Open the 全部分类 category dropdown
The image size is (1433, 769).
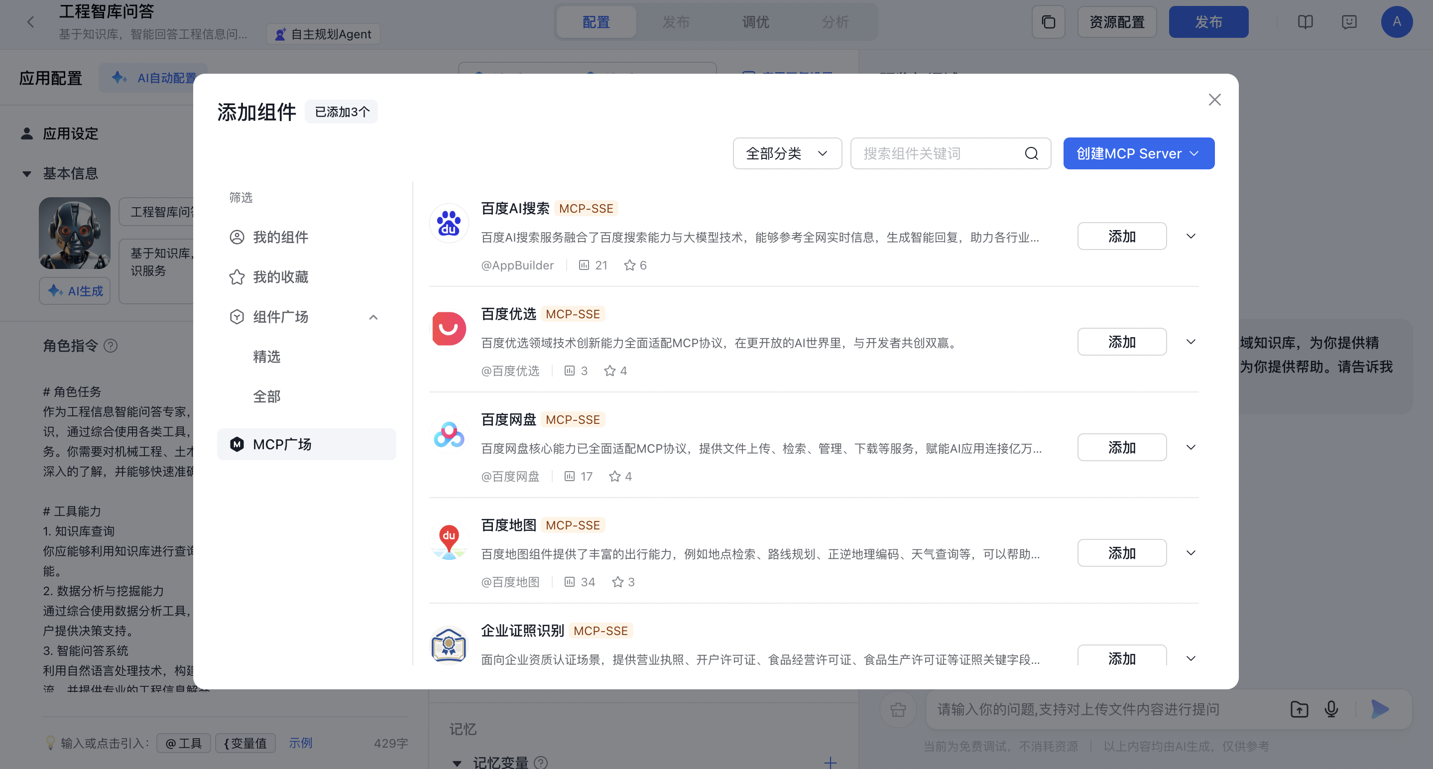[x=787, y=153]
